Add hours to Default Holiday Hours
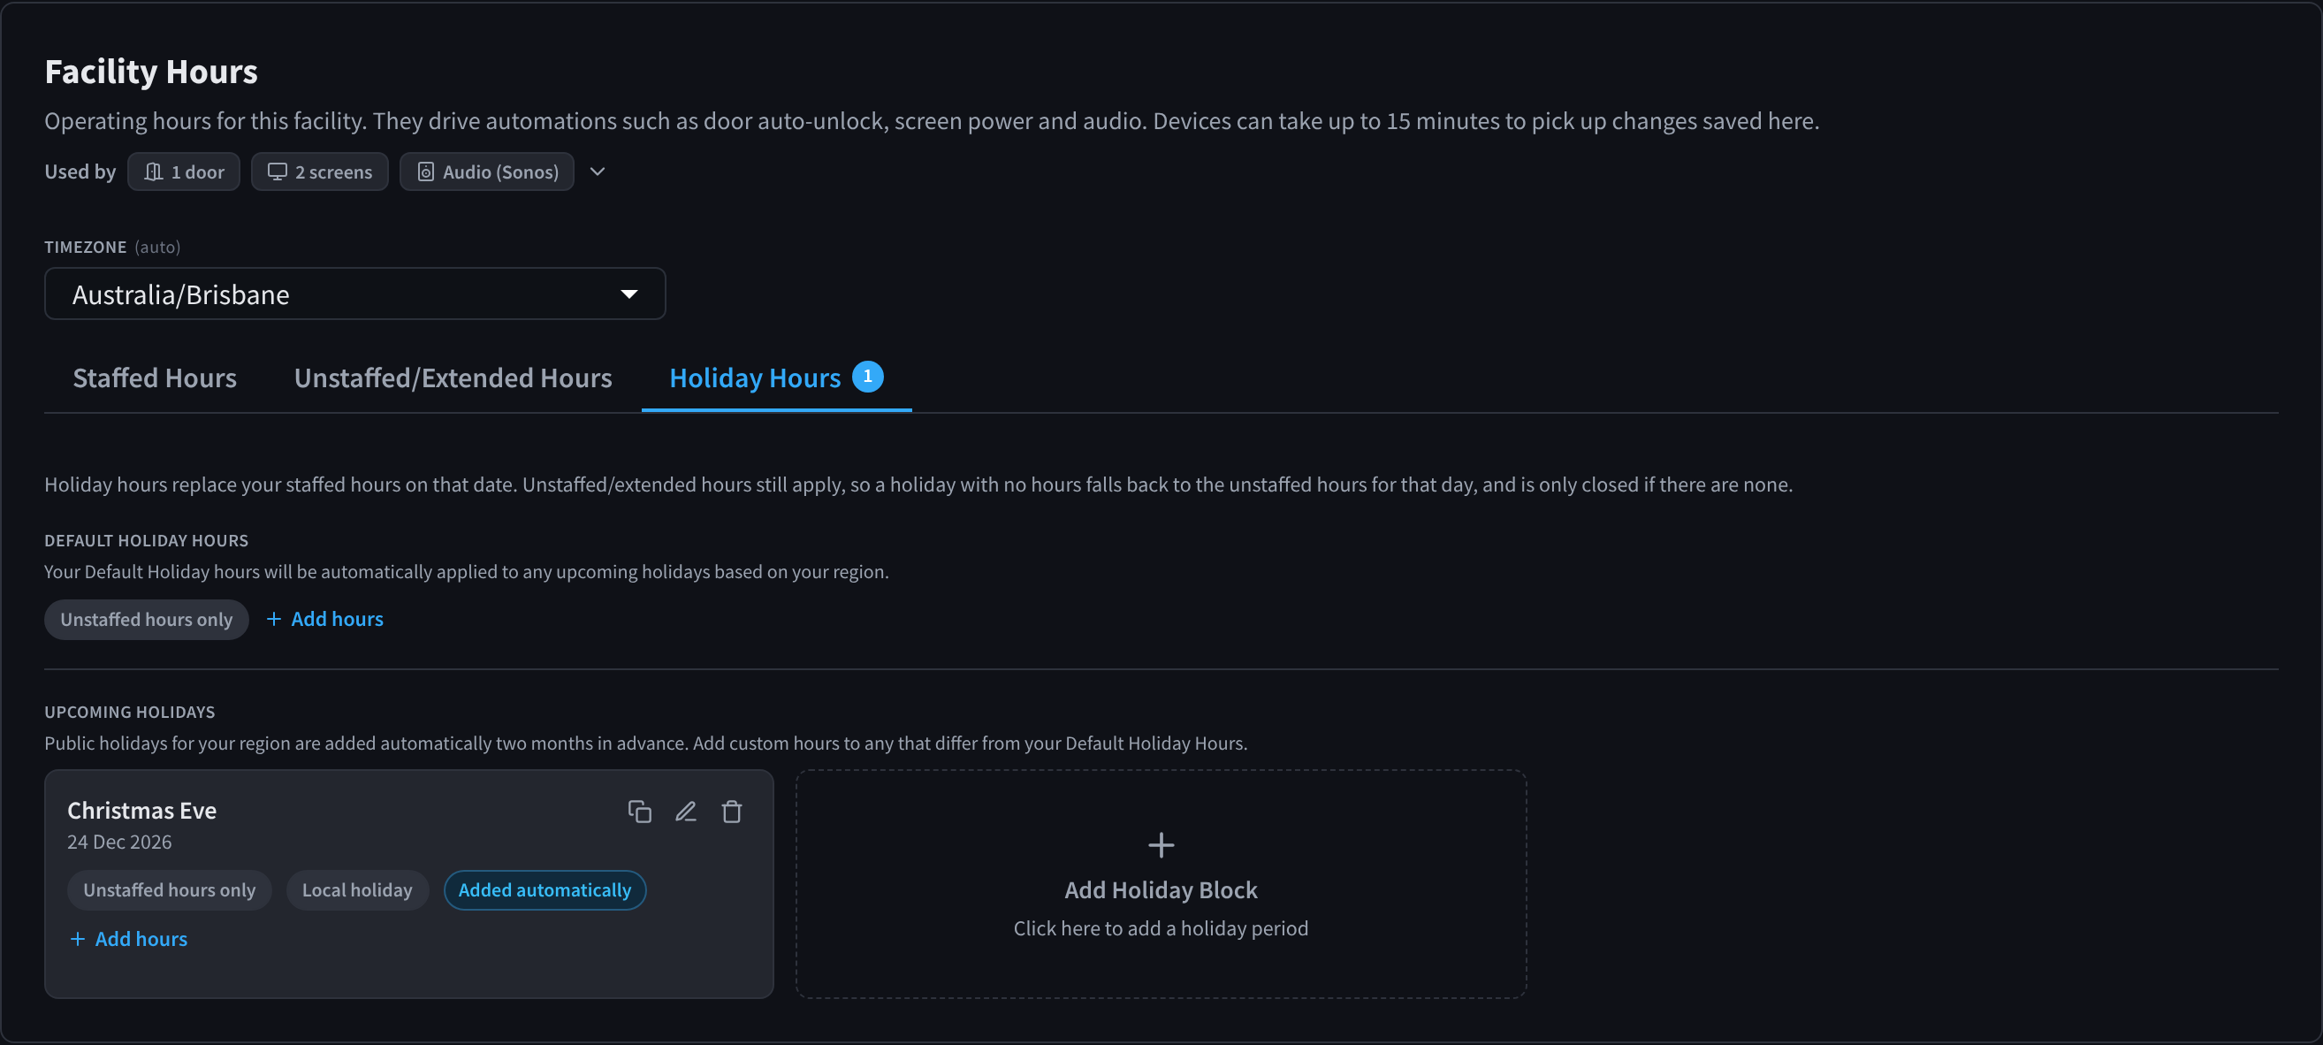Image resolution: width=2323 pixels, height=1045 pixels. [324, 620]
